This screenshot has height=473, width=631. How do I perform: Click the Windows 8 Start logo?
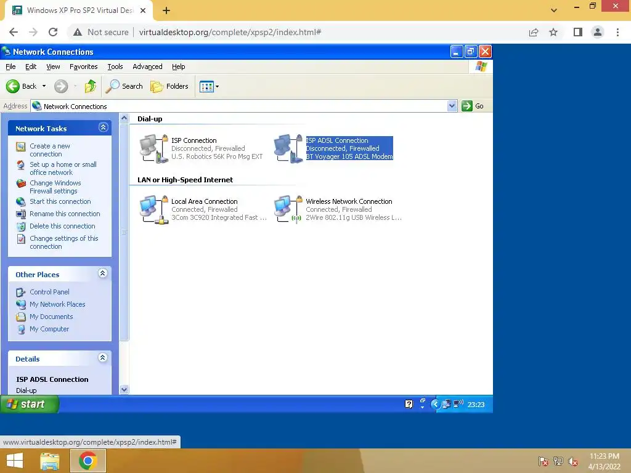tap(15, 461)
